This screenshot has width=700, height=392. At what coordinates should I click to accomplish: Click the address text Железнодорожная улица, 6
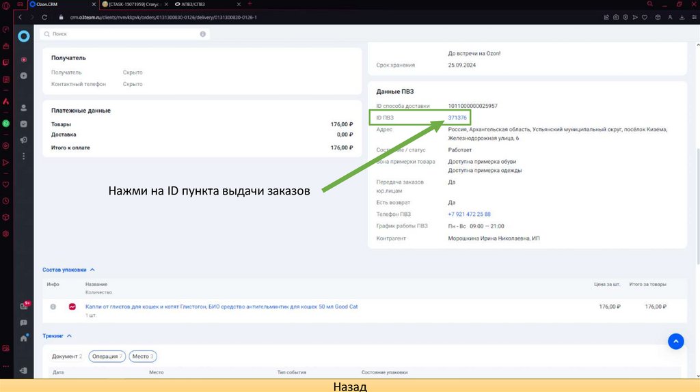483,138
